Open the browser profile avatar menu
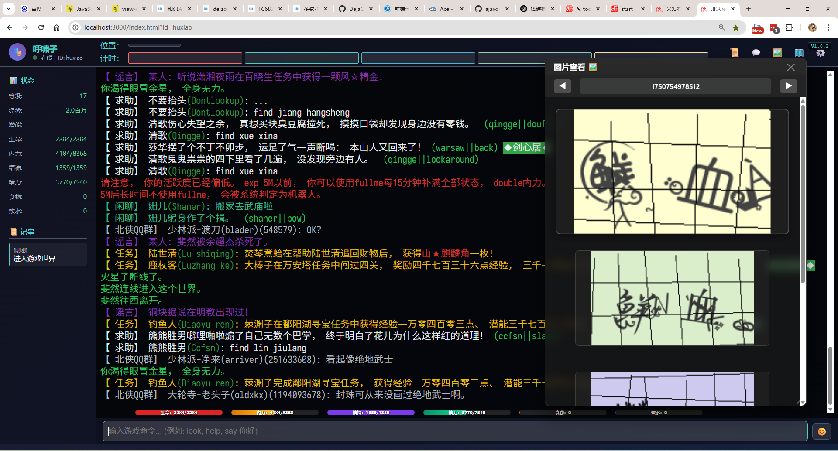The image size is (838, 451). point(813,27)
